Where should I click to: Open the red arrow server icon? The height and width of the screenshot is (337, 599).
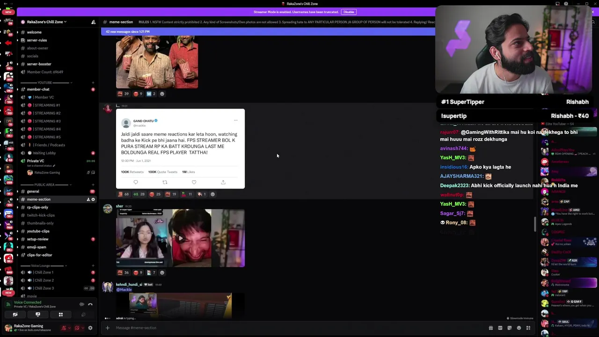[8, 43]
